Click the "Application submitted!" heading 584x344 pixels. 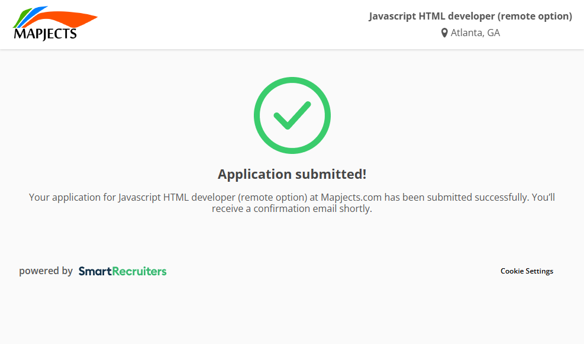point(292,174)
